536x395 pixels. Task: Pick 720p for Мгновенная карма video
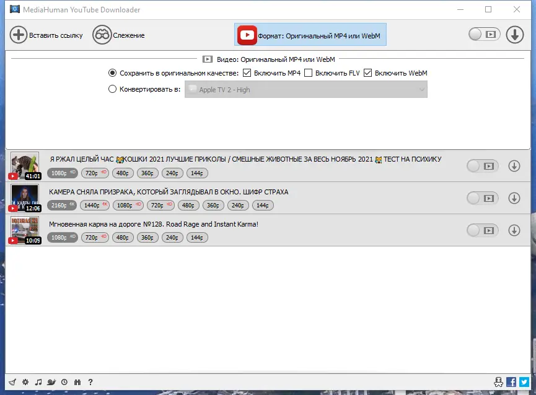pos(95,237)
